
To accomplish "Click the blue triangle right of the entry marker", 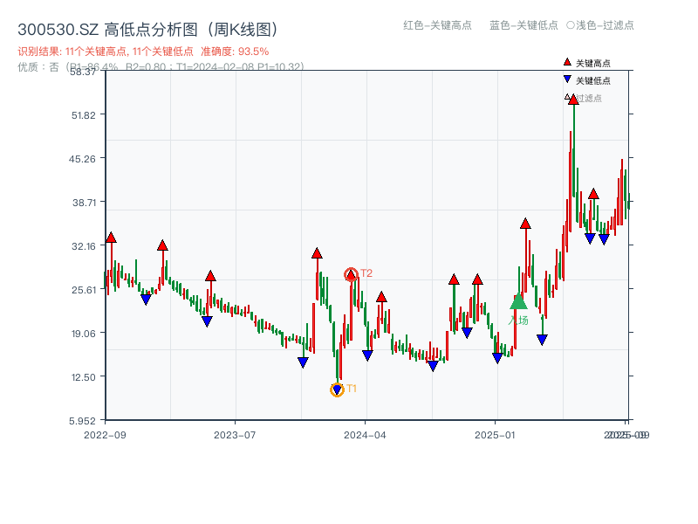I will (542, 339).
